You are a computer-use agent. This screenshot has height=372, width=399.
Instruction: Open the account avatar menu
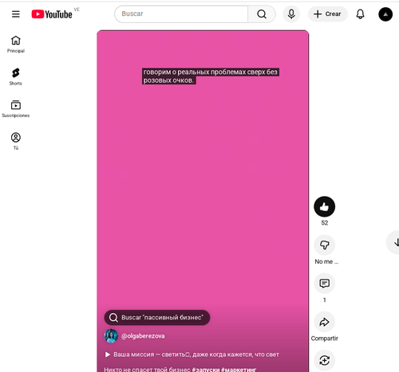click(x=385, y=14)
